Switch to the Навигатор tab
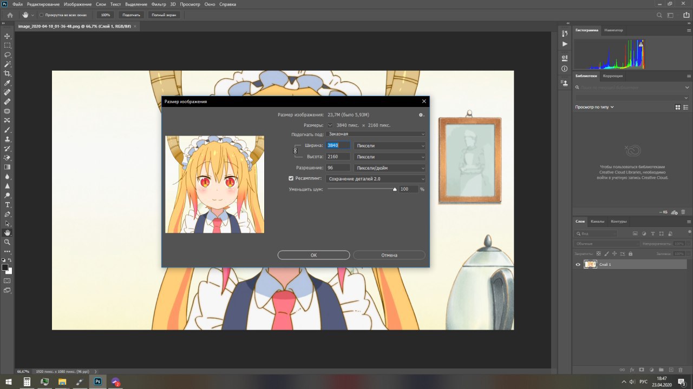The height and width of the screenshot is (389, 693). point(613,30)
